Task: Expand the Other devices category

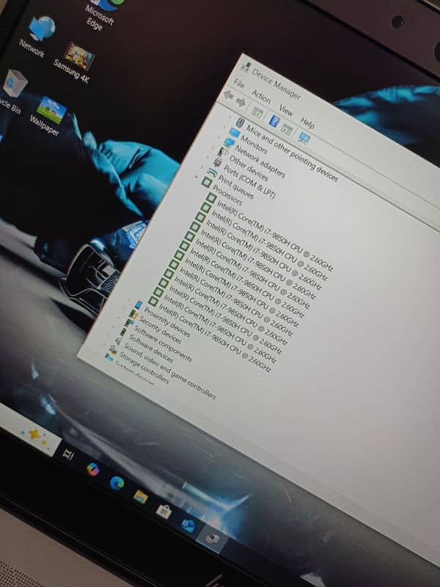Action: click(x=215, y=147)
